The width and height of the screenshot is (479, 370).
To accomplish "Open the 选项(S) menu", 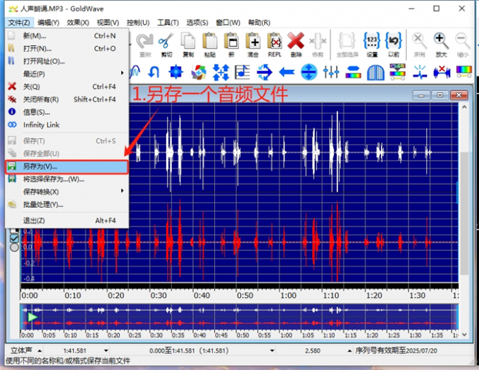I will (197, 23).
